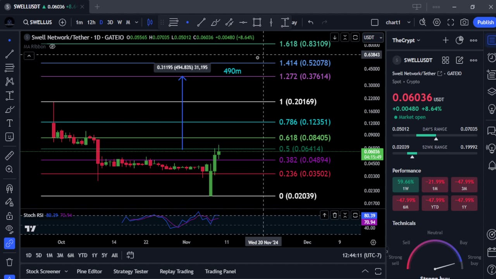Select the trend line tool in top toolbar
This screenshot has width=496, height=279.
tap(201, 22)
